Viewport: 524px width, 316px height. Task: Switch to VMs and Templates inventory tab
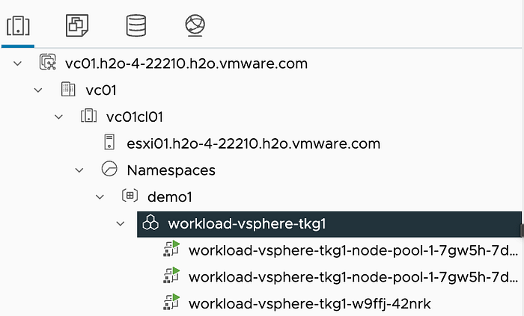(x=77, y=25)
